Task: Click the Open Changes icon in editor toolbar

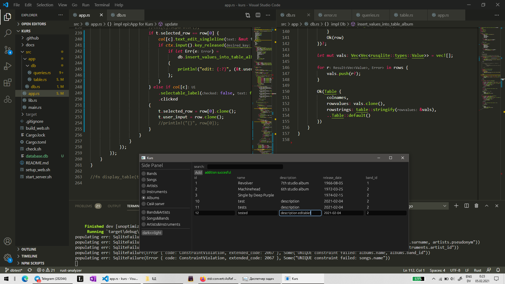Action: coord(248,15)
